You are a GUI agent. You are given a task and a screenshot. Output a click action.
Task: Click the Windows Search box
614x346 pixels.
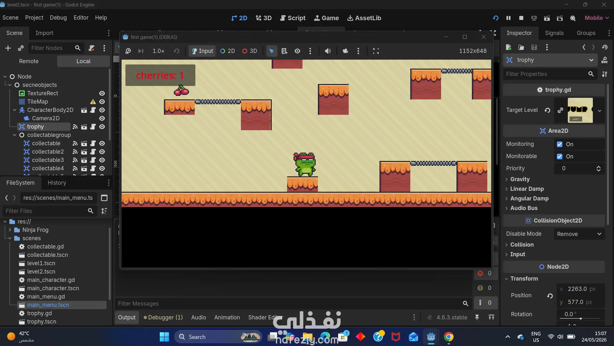click(x=218, y=337)
